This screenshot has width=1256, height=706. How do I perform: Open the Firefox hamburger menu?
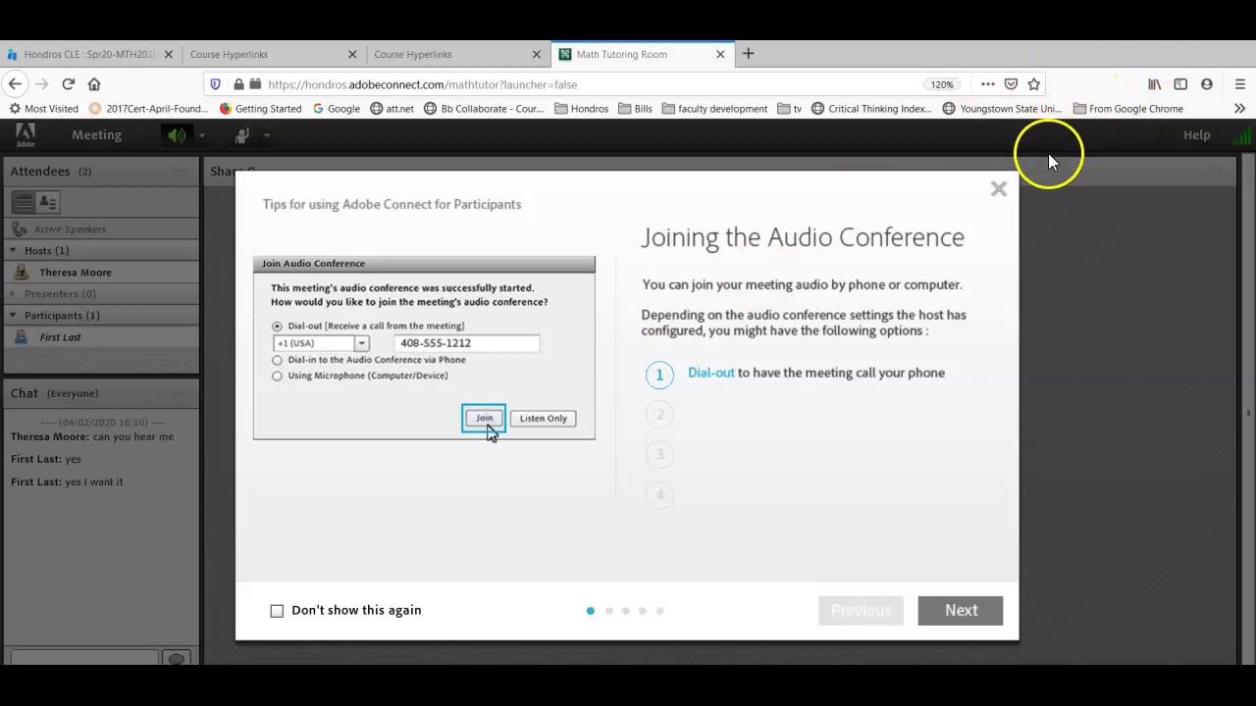coord(1239,84)
